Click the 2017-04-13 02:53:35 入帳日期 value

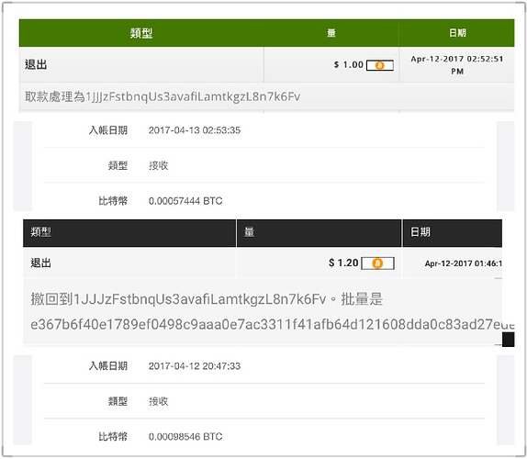point(195,130)
